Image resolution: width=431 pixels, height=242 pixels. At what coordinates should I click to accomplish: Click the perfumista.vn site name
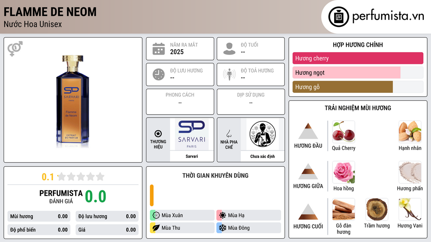[x=388, y=16]
